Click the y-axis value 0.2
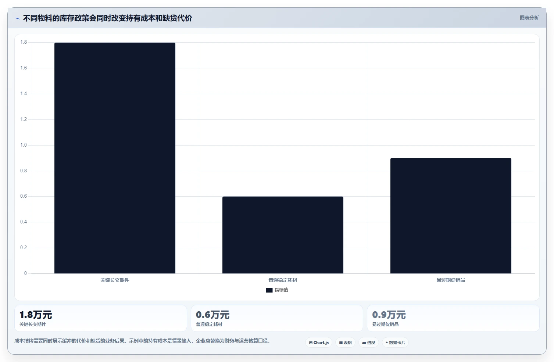554x362 pixels. click(x=24, y=248)
